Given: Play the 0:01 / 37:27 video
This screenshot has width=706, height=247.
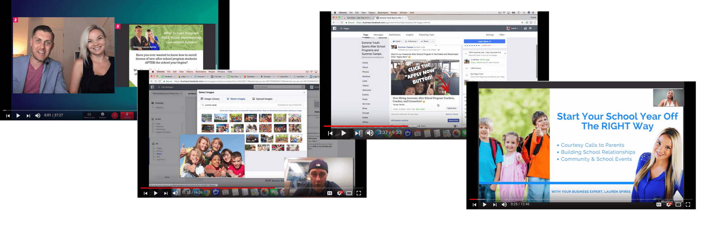Looking at the screenshot, I should 18,115.
